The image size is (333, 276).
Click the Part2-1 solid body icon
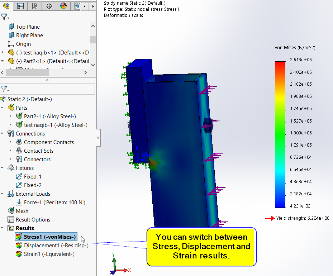coord(19,116)
